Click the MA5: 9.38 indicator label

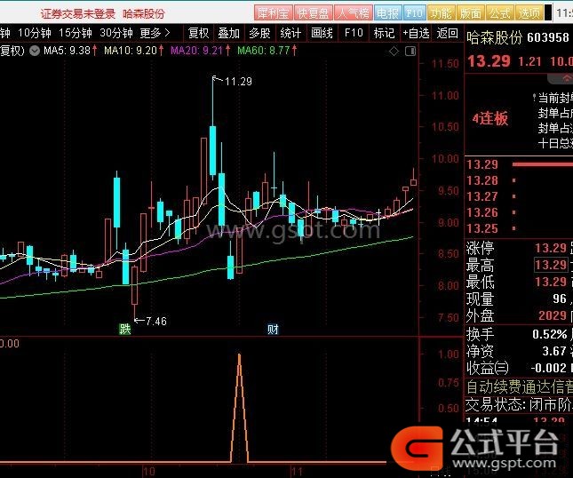point(70,51)
